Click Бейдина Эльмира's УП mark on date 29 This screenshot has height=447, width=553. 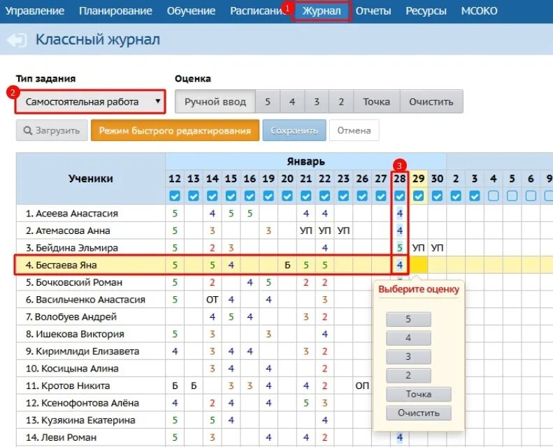pos(419,248)
